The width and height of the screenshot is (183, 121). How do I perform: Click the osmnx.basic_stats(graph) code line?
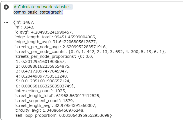[x=39, y=12]
